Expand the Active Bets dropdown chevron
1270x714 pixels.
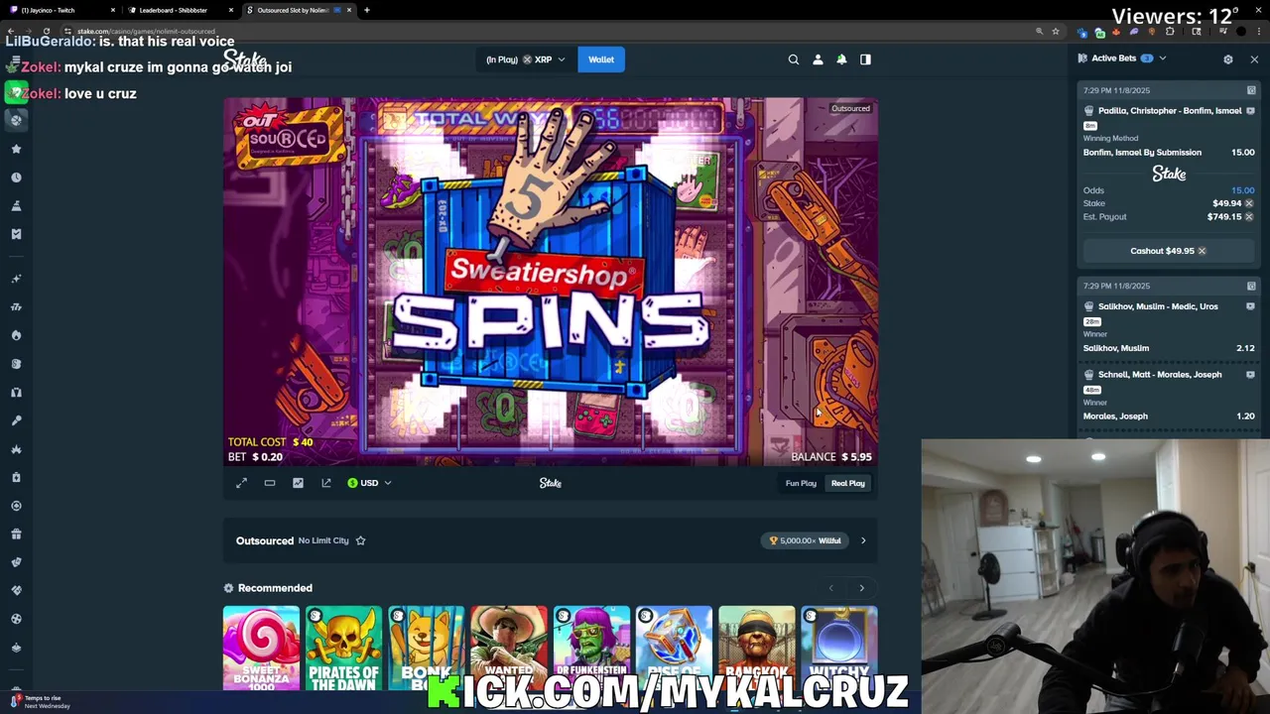[1163, 59]
